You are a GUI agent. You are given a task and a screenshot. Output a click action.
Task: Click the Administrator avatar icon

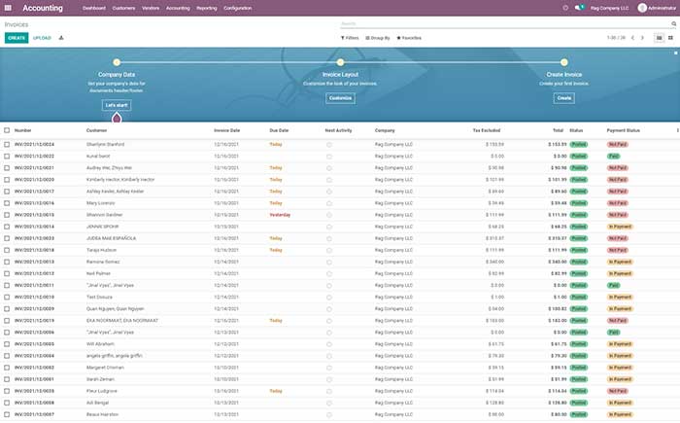click(642, 8)
